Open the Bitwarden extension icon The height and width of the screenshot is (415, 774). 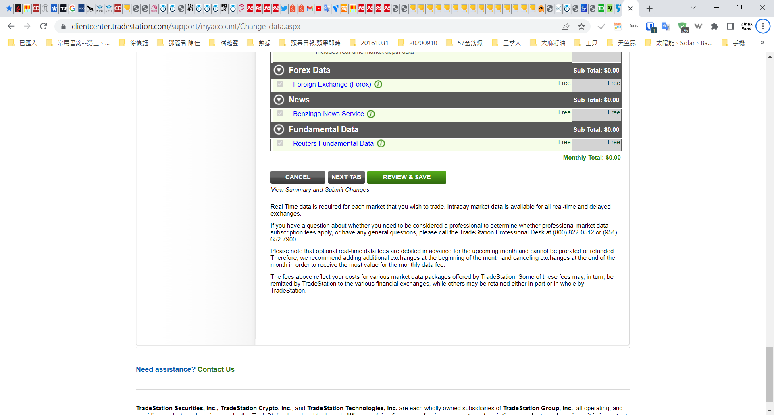(x=650, y=27)
